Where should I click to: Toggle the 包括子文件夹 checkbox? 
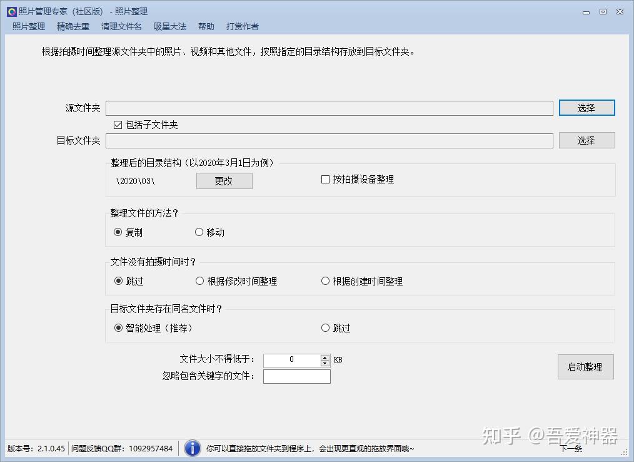(118, 125)
